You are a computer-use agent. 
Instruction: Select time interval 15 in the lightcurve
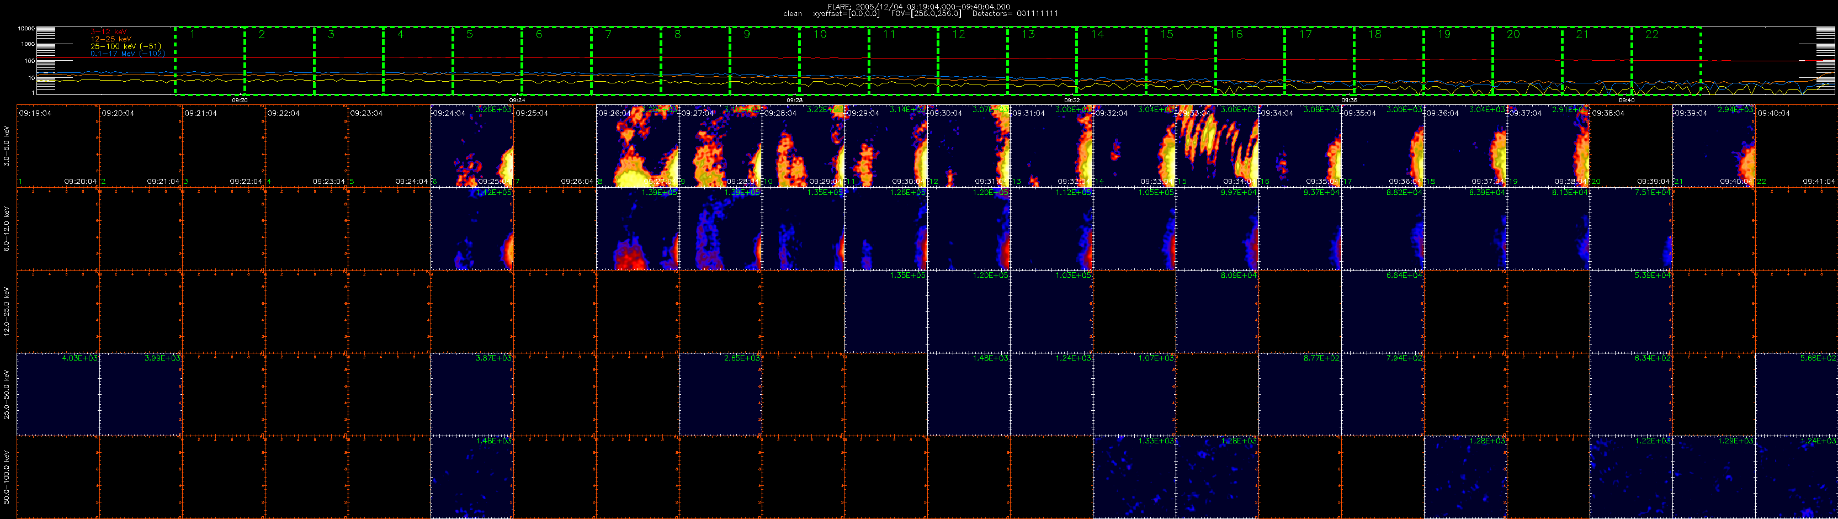[x=1180, y=61]
